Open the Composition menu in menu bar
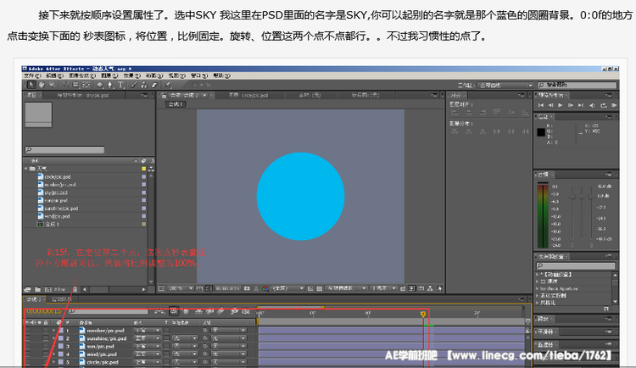 [82, 75]
